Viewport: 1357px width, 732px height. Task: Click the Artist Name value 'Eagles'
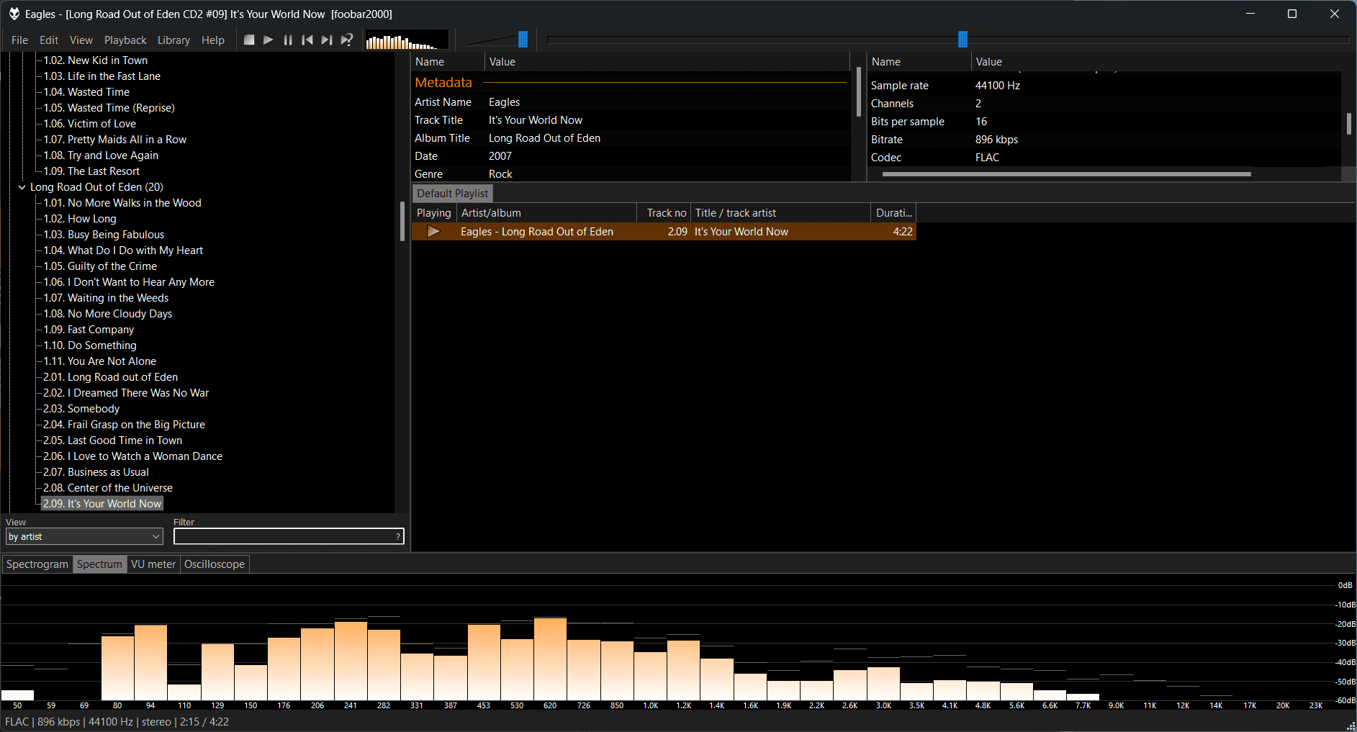coord(504,102)
